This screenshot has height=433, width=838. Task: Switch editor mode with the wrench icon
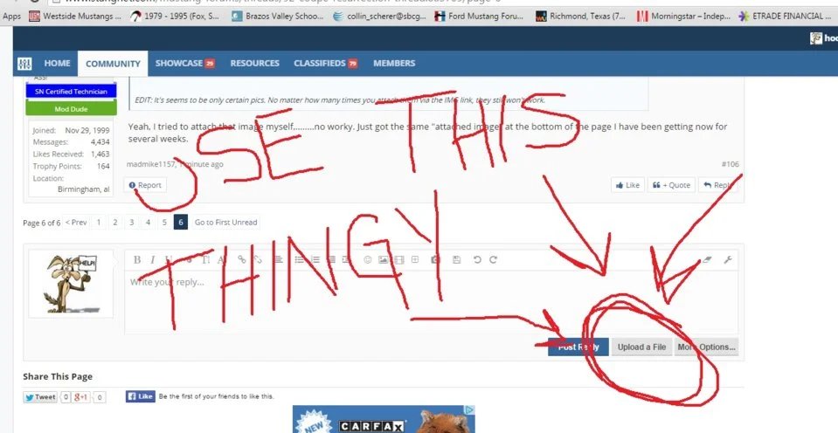click(727, 260)
